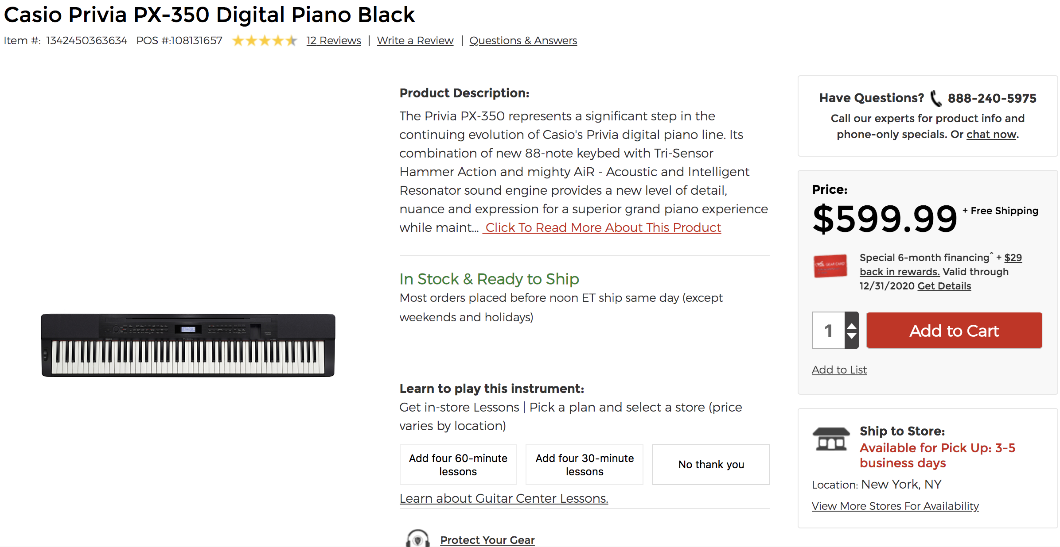
Task: Click the Ship to Store storefront icon
Action: point(831,439)
